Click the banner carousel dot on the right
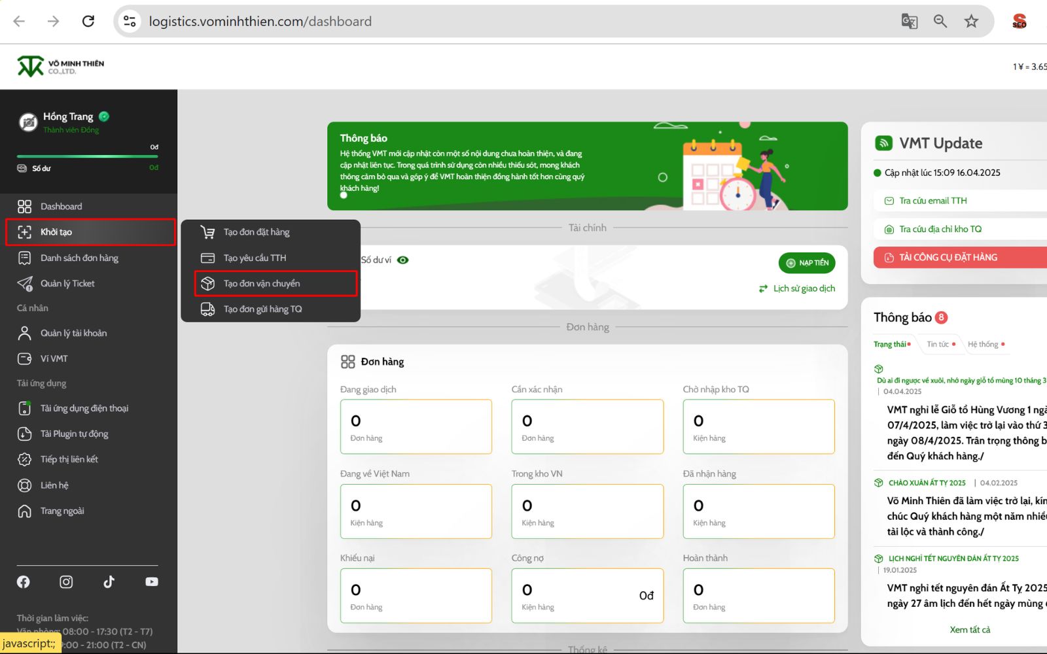Viewport: 1047px width, 654px height. pyautogui.click(x=662, y=177)
